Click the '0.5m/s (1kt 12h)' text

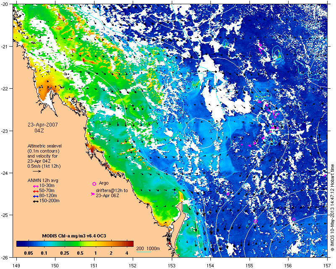(x=44, y=166)
